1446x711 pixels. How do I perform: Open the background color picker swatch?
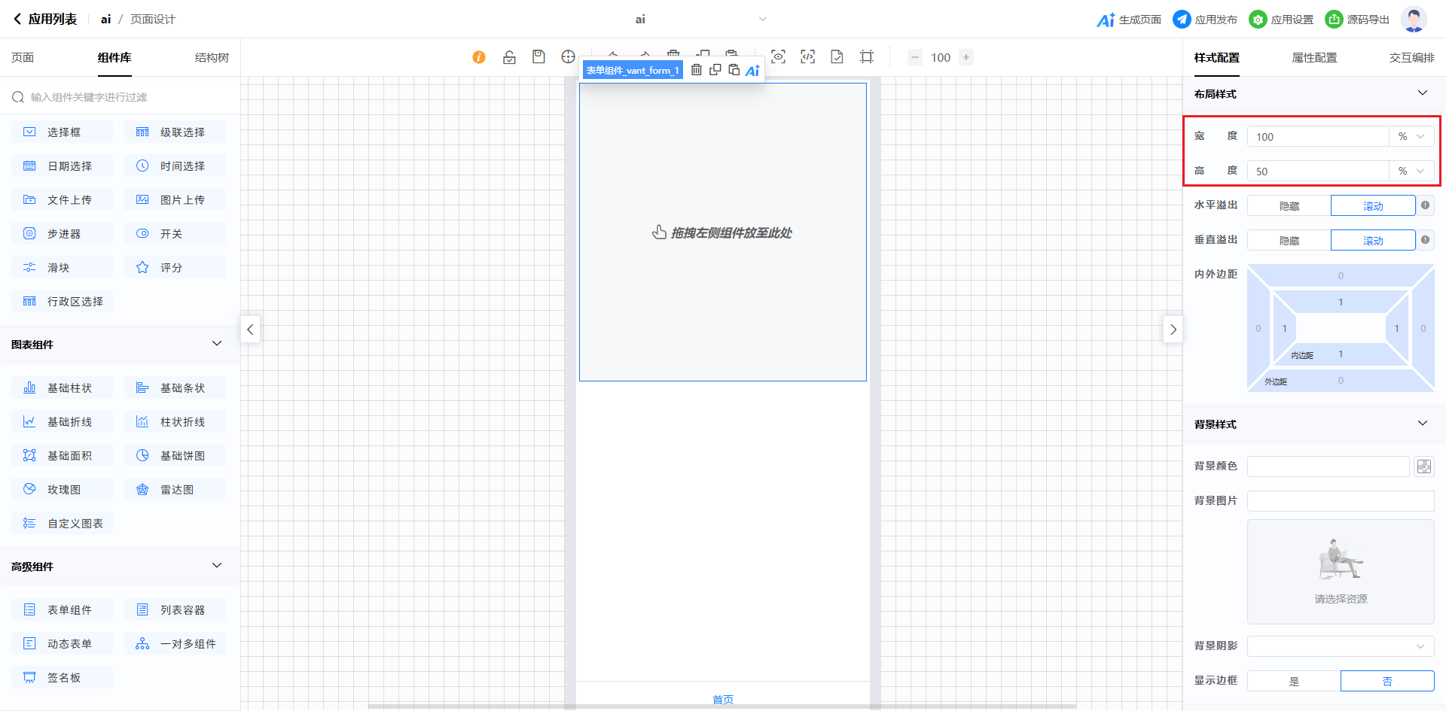1423,466
